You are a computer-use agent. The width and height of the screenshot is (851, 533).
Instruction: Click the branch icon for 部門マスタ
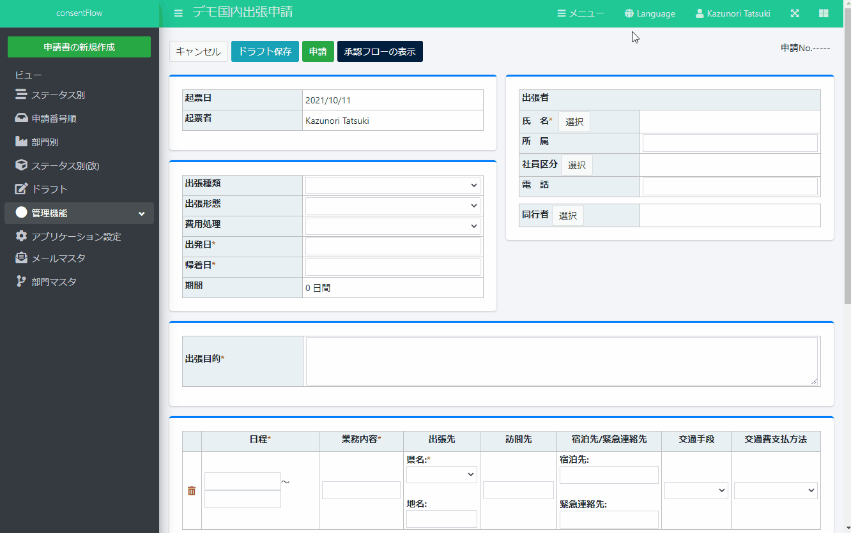[21, 282]
